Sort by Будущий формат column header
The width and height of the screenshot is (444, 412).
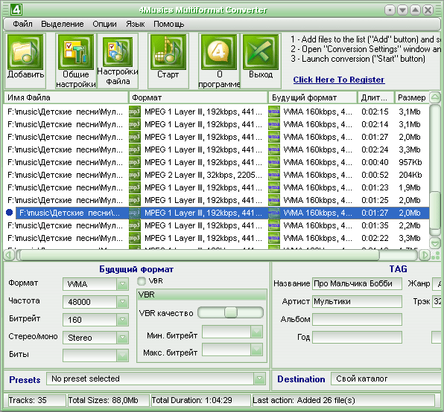(x=313, y=97)
